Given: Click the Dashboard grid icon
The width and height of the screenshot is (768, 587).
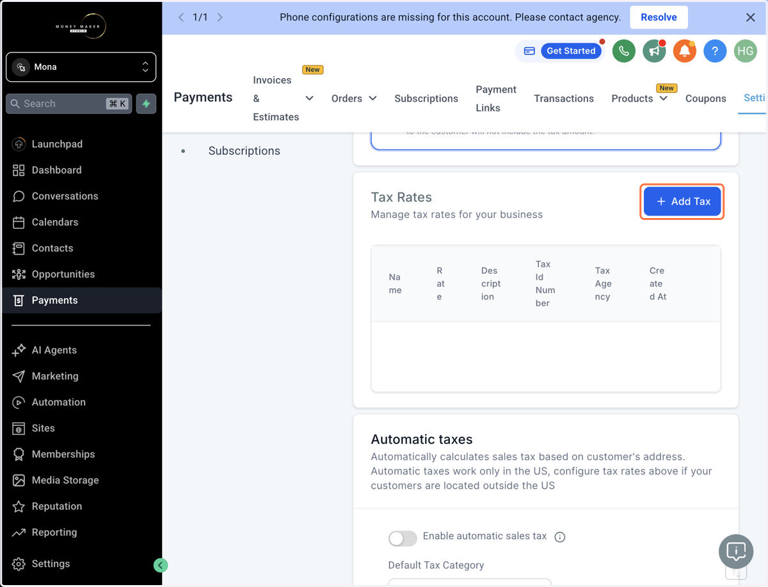Looking at the screenshot, I should (x=19, y=170).
